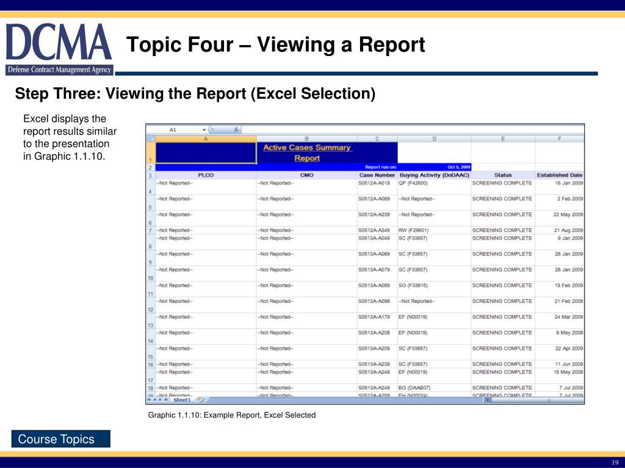Click the select-all corner of the worksheet
Screen dimensions: 625x468
pyautogui.click(x=151, y=139)
